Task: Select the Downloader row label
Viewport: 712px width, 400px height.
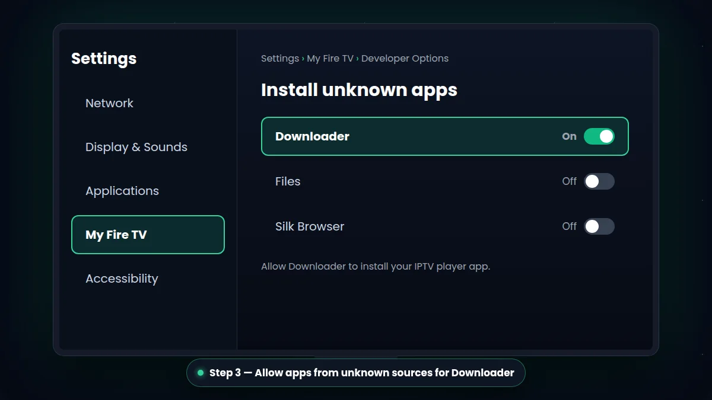Action: (x=312, y=136)
